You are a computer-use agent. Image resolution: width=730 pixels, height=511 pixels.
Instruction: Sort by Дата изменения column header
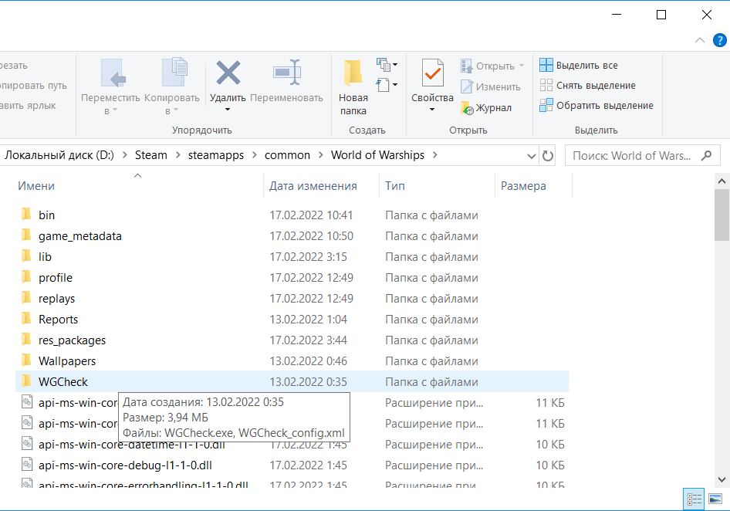(x=313, y=186)
